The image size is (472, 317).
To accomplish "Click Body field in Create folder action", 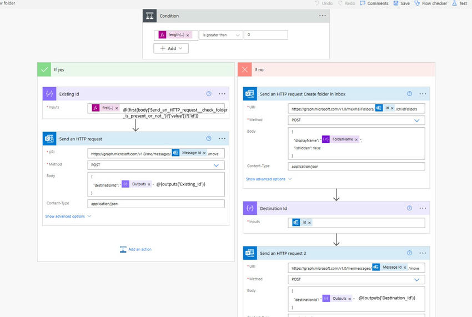I will (x=356, y=144).
